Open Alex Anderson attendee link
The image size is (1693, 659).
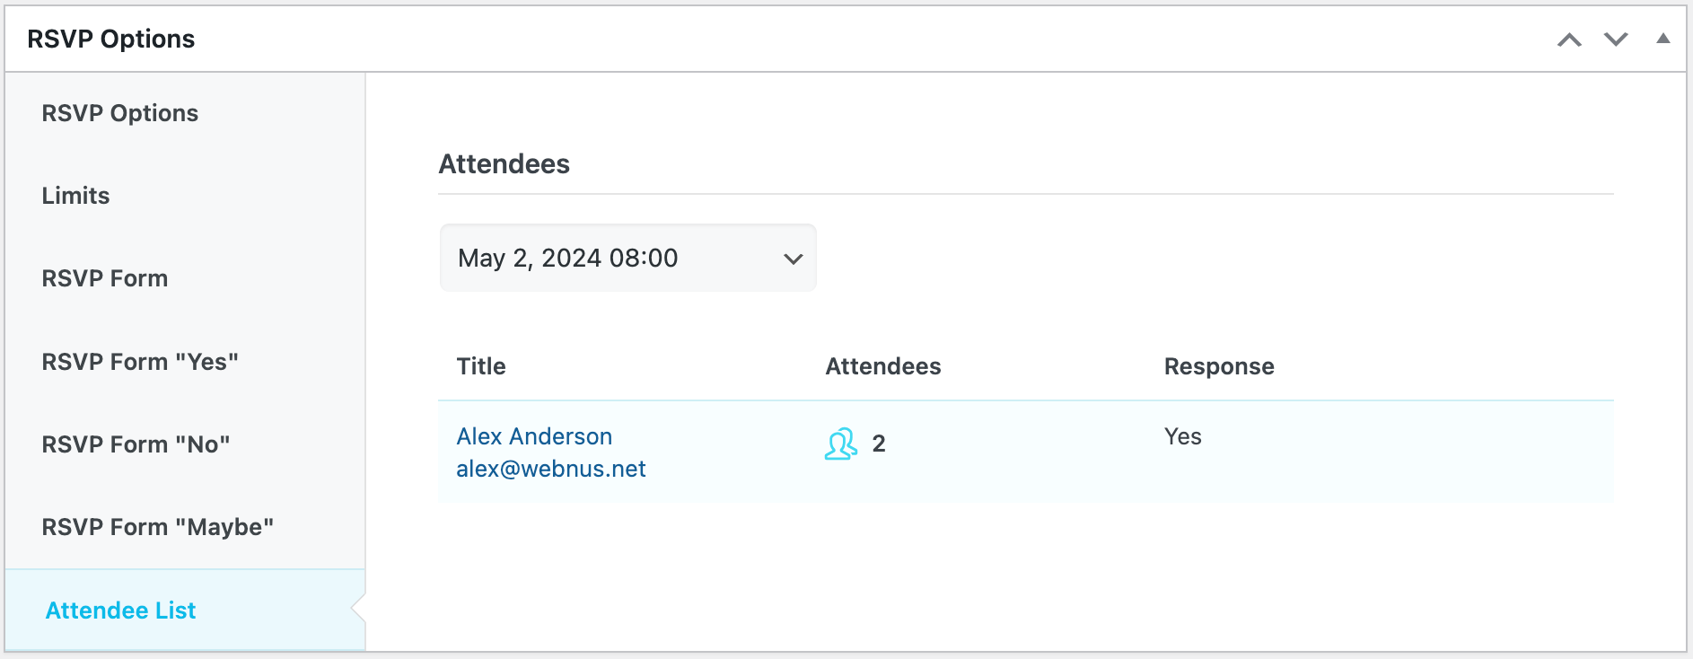click(x=534, y=436)
